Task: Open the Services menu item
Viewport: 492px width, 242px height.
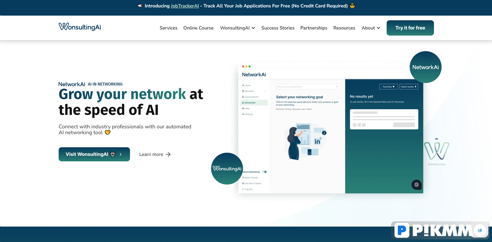Action: point(168,28)
